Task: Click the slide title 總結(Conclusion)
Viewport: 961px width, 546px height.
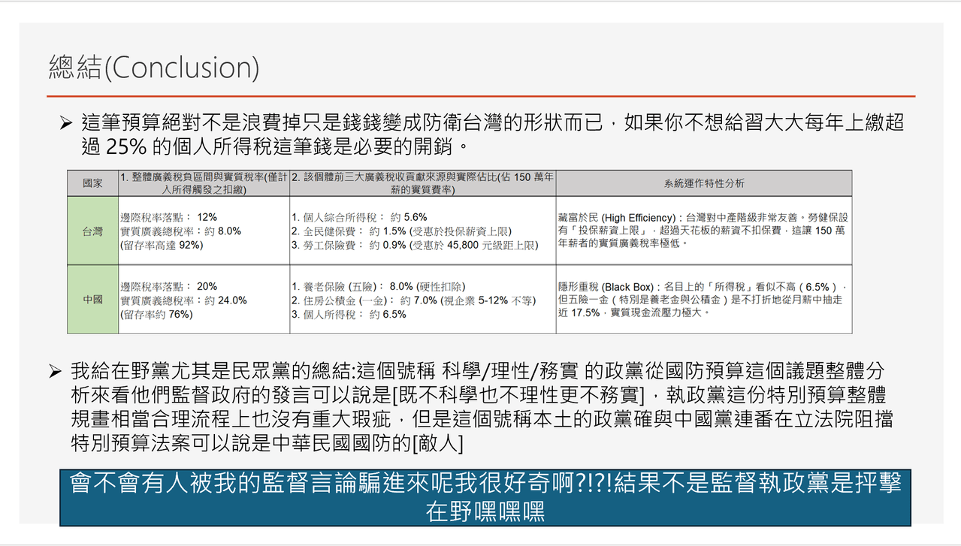Action: coord(153,68)
